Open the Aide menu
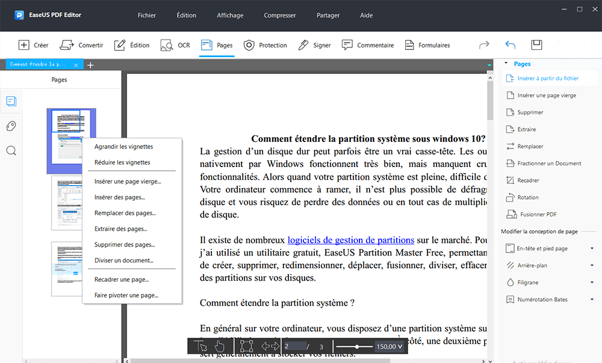Viewport: 602px width, 363px height. [366, 16]
